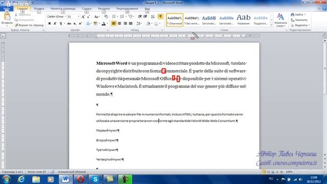
Task: Open the font size dropdown
Action: (x=79, y=16)
